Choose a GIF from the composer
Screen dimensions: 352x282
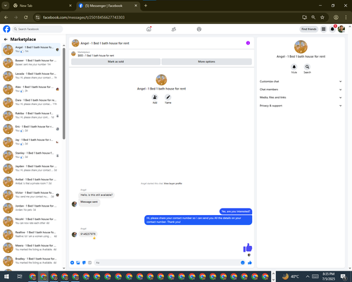(x=89, y=262)
